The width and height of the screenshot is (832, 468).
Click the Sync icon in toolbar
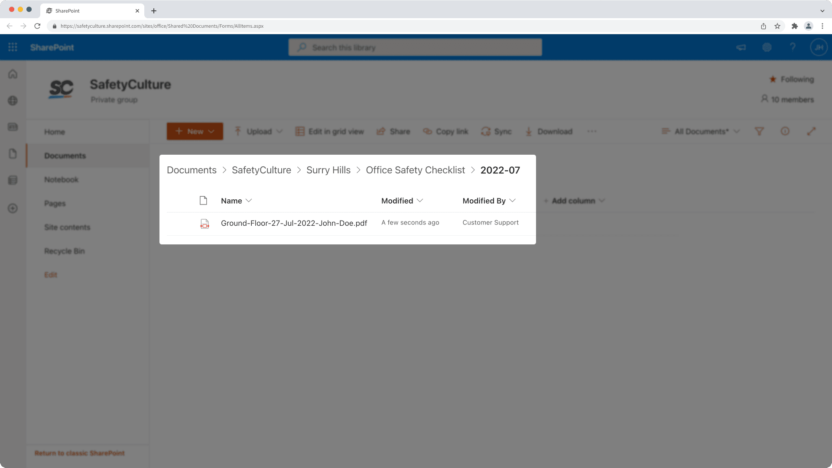486,131
